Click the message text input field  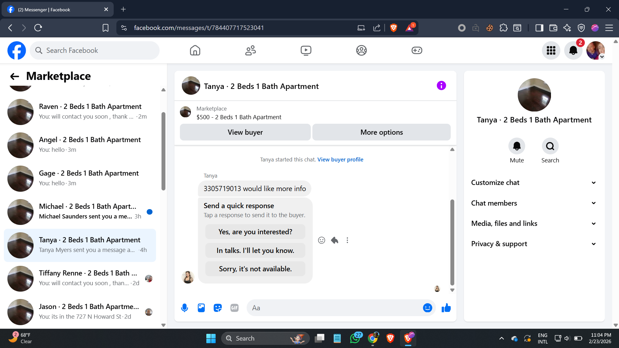coord(335,308)
